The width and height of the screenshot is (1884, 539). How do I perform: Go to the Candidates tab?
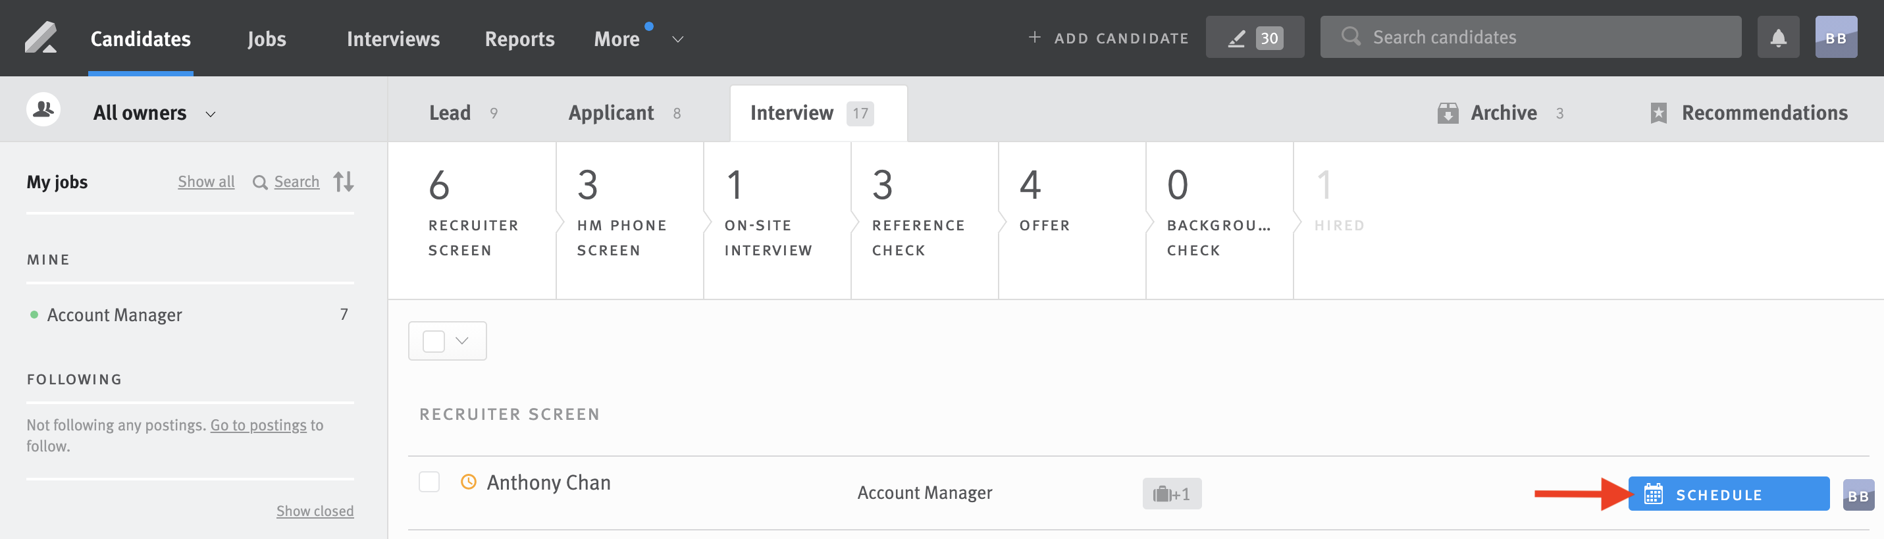140,39
